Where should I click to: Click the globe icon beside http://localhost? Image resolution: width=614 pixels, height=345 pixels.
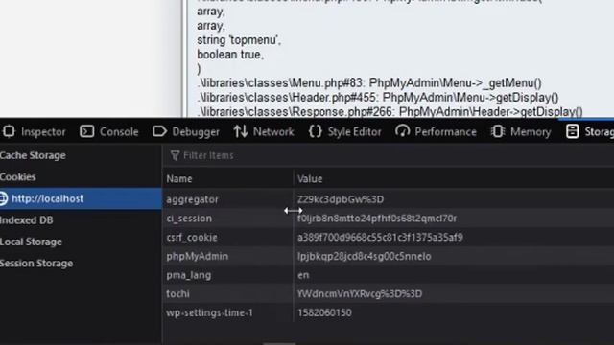tap(3, 198)
